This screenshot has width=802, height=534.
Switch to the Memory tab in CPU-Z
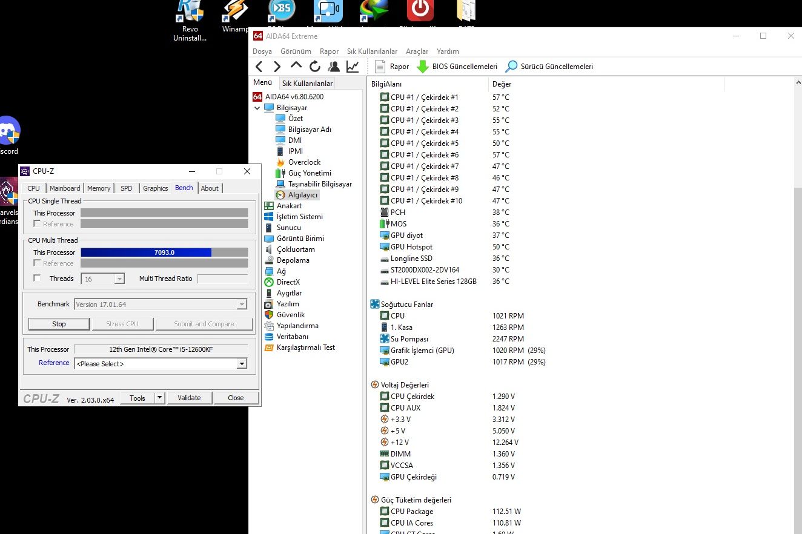tap(99, 188)
